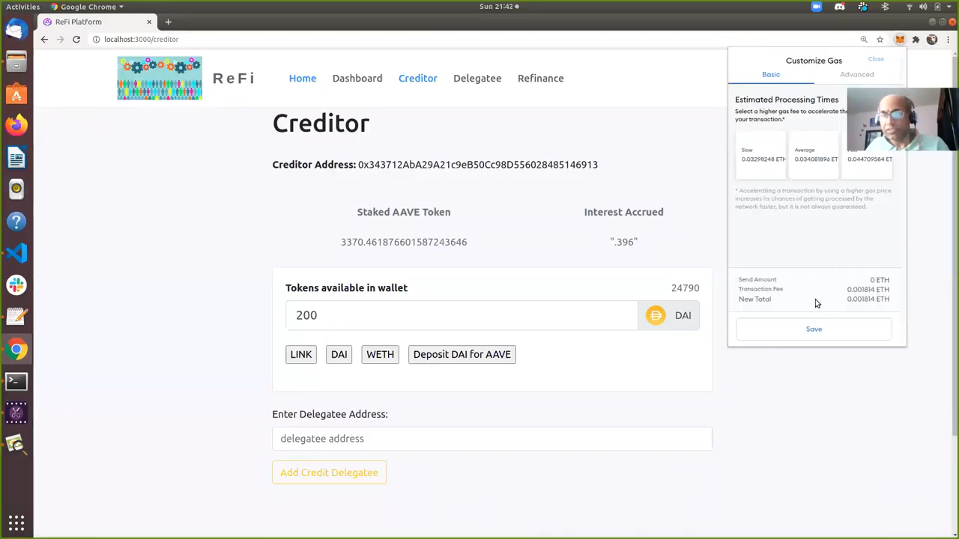
Task: Launch Thunderbird from the dock
Action: pyautogui.click(x=16, y=31)
